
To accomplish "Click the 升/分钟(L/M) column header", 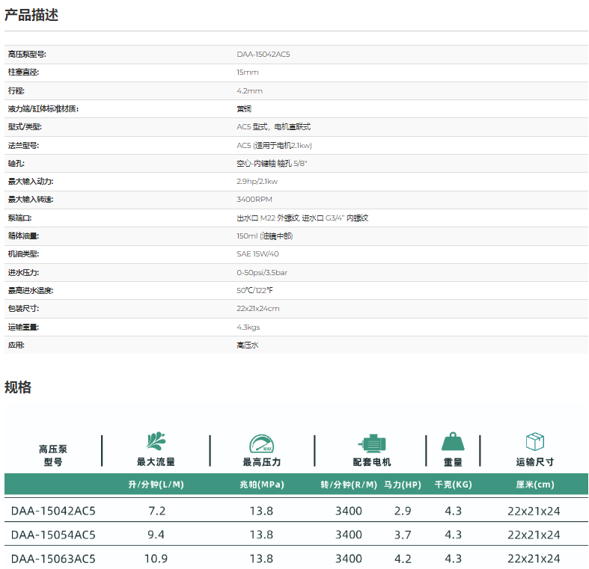I will [156, 485].
